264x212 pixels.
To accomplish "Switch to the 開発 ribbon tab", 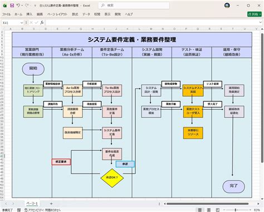I will 118,14.
